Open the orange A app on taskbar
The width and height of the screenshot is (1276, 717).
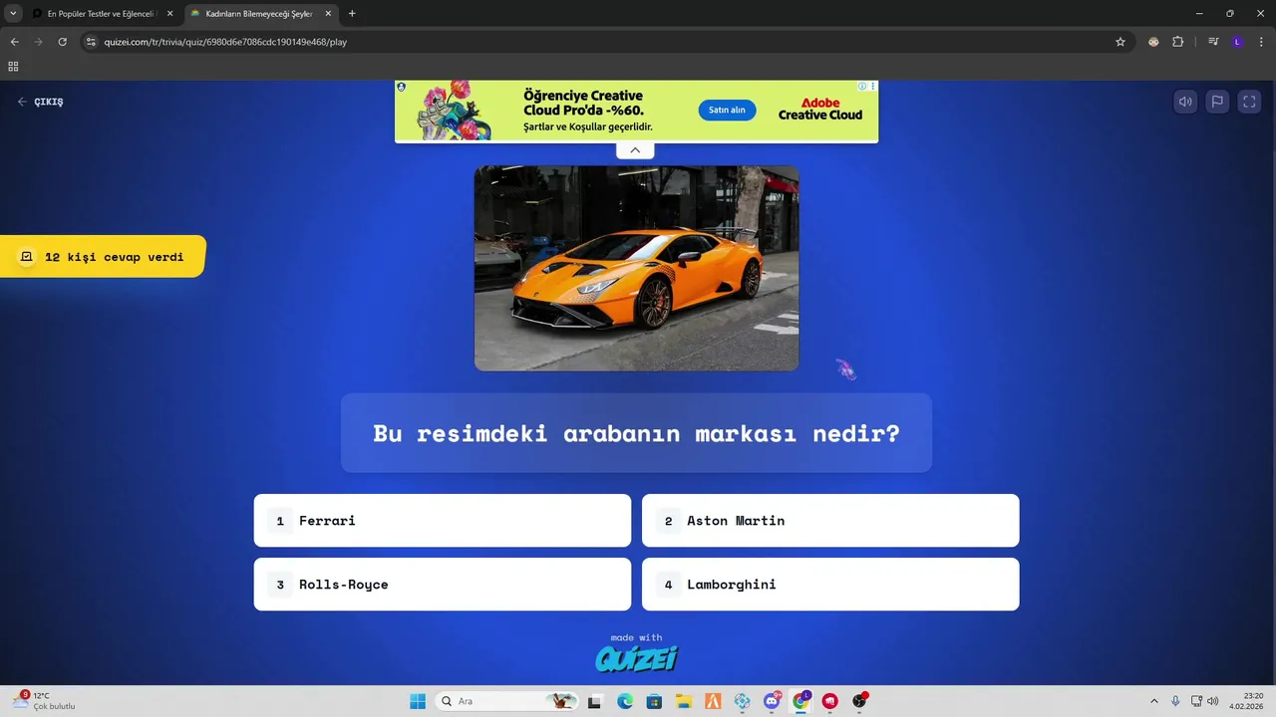coord(714,701)
